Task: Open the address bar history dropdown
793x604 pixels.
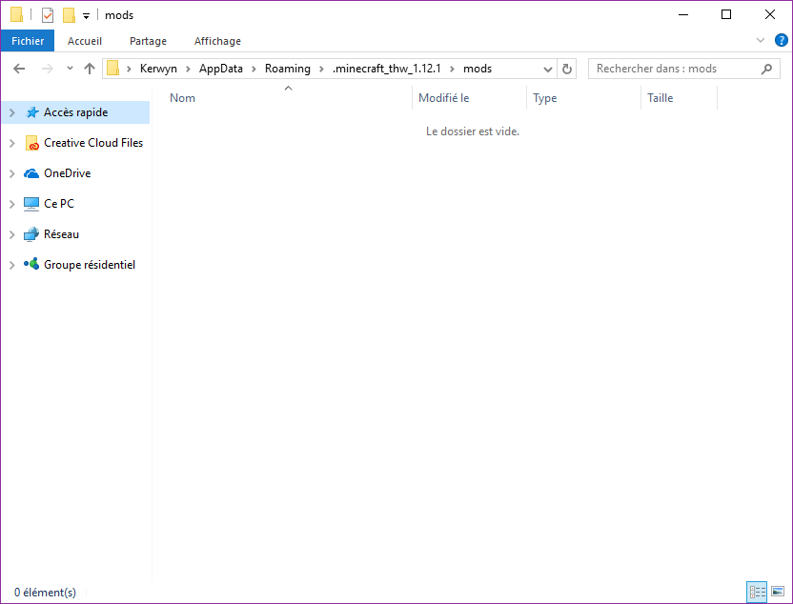Action: tap(548, 69)
